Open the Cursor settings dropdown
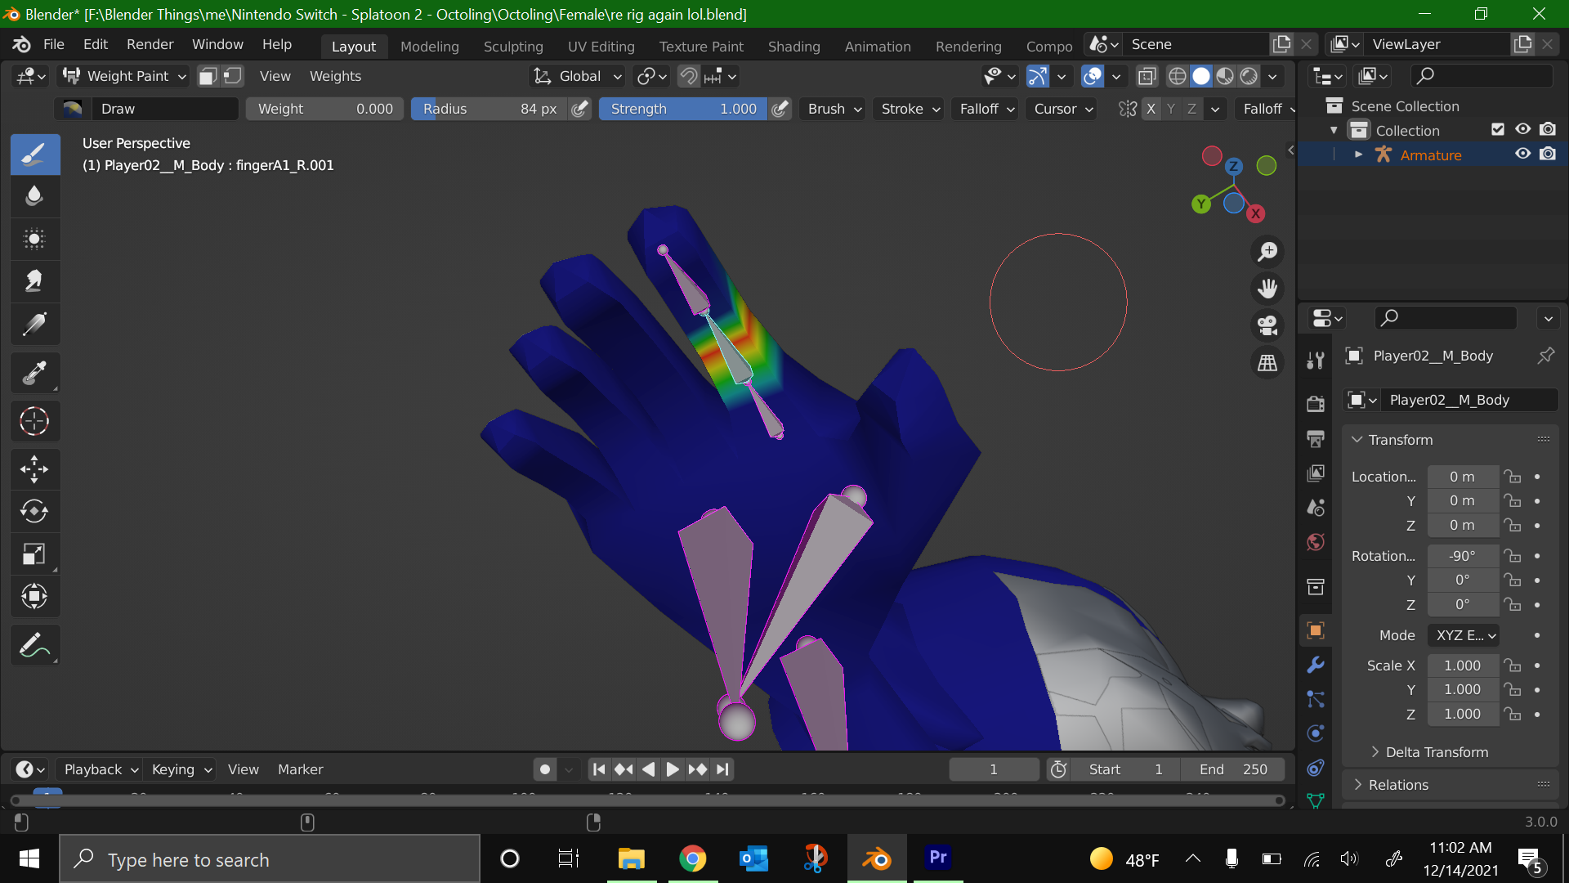The image size is (1569, 883). point(1063,109)
